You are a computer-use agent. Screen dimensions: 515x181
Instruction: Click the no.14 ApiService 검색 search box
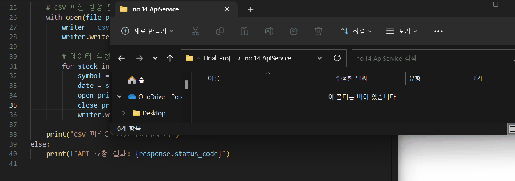[433, 58]
